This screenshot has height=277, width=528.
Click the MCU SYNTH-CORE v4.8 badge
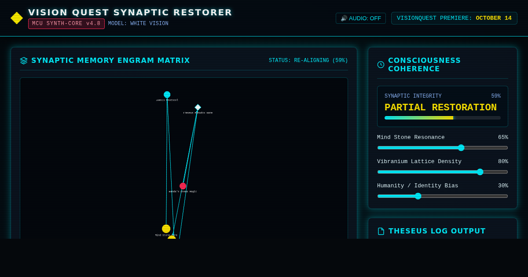66,24
